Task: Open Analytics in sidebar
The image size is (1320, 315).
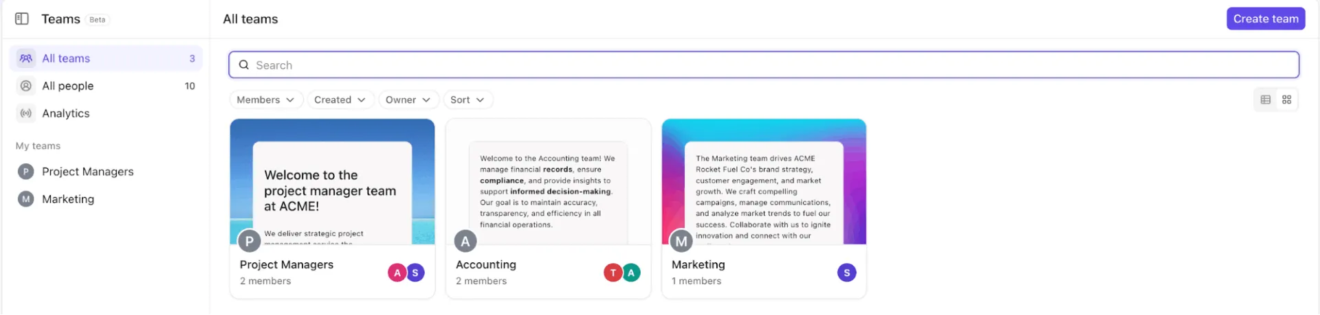Action: coord(106,113)
